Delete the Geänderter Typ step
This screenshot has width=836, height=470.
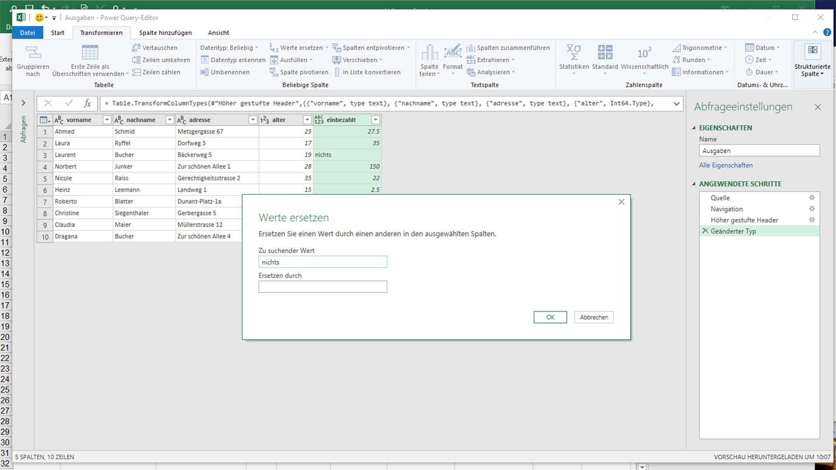[705, 231]
